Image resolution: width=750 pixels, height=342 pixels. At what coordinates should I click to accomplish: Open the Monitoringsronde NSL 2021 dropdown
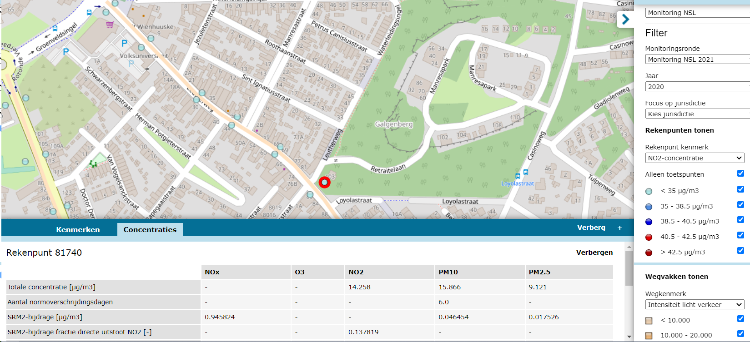pos(697,59)
